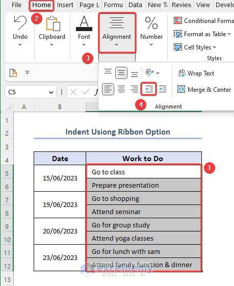The image size is (234, 286).
Task: Select the 20/06/2023 date cell
Action: (60, 231)
